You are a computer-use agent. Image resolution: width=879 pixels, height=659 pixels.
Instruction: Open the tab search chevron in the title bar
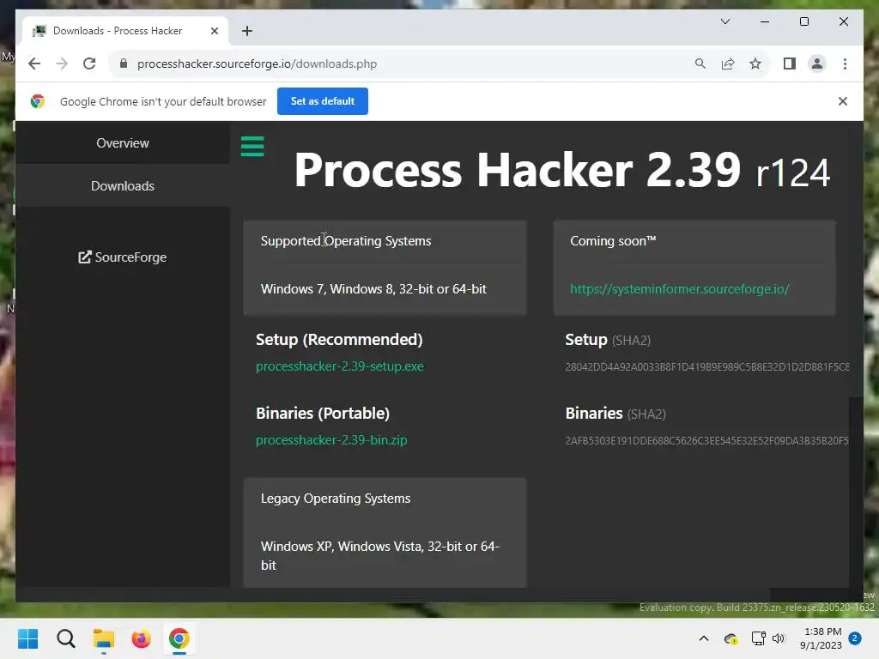[724, 21]
